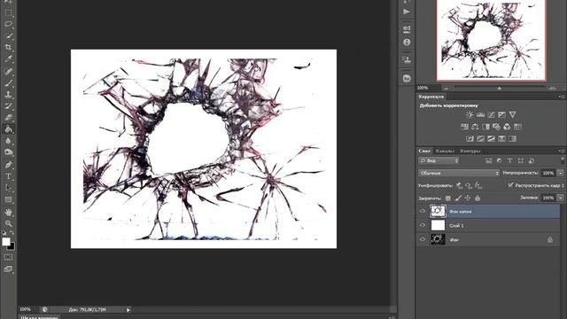
Task: Add Gradient Map adjustment
Action: point(512,138)
